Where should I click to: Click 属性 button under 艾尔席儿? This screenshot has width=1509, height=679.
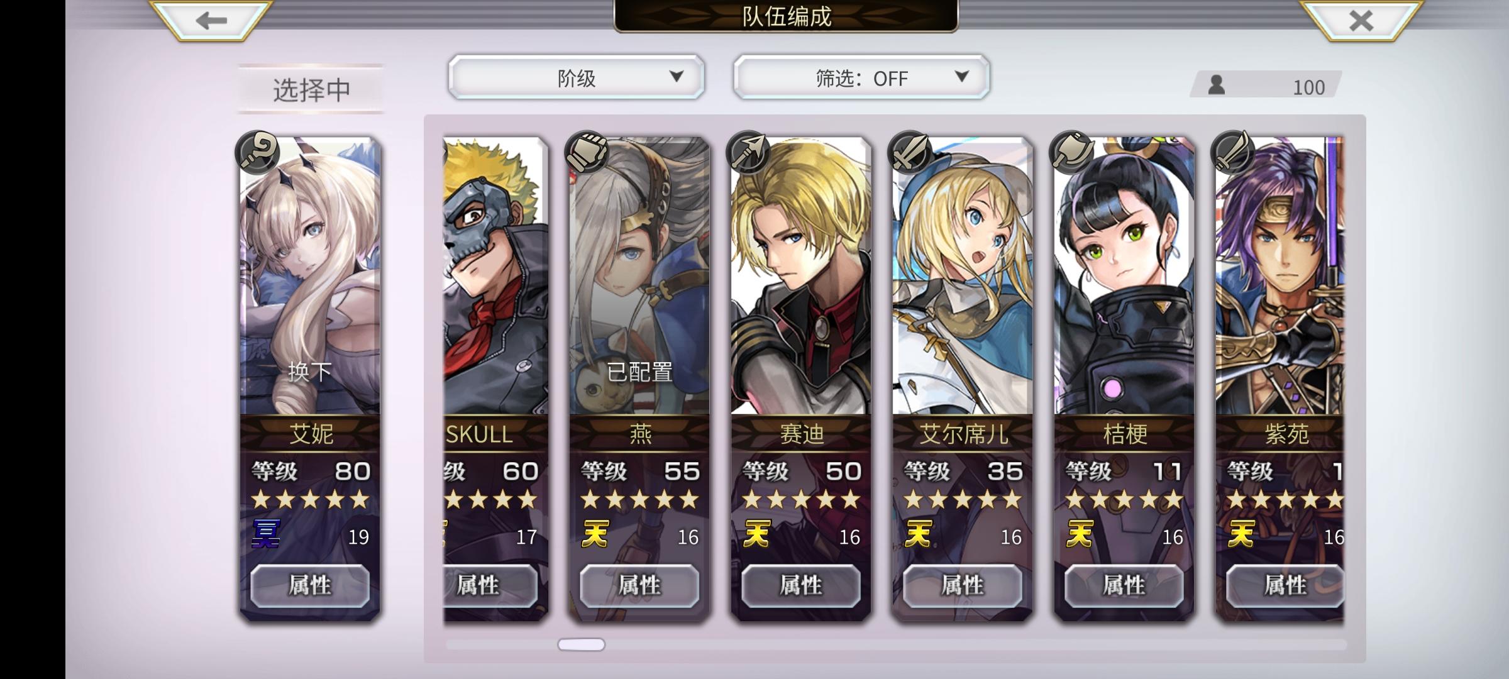(962, 585)
